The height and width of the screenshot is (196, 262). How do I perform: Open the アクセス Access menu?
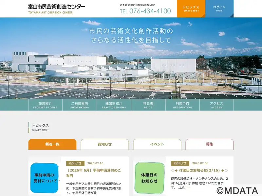click(216, 105)
